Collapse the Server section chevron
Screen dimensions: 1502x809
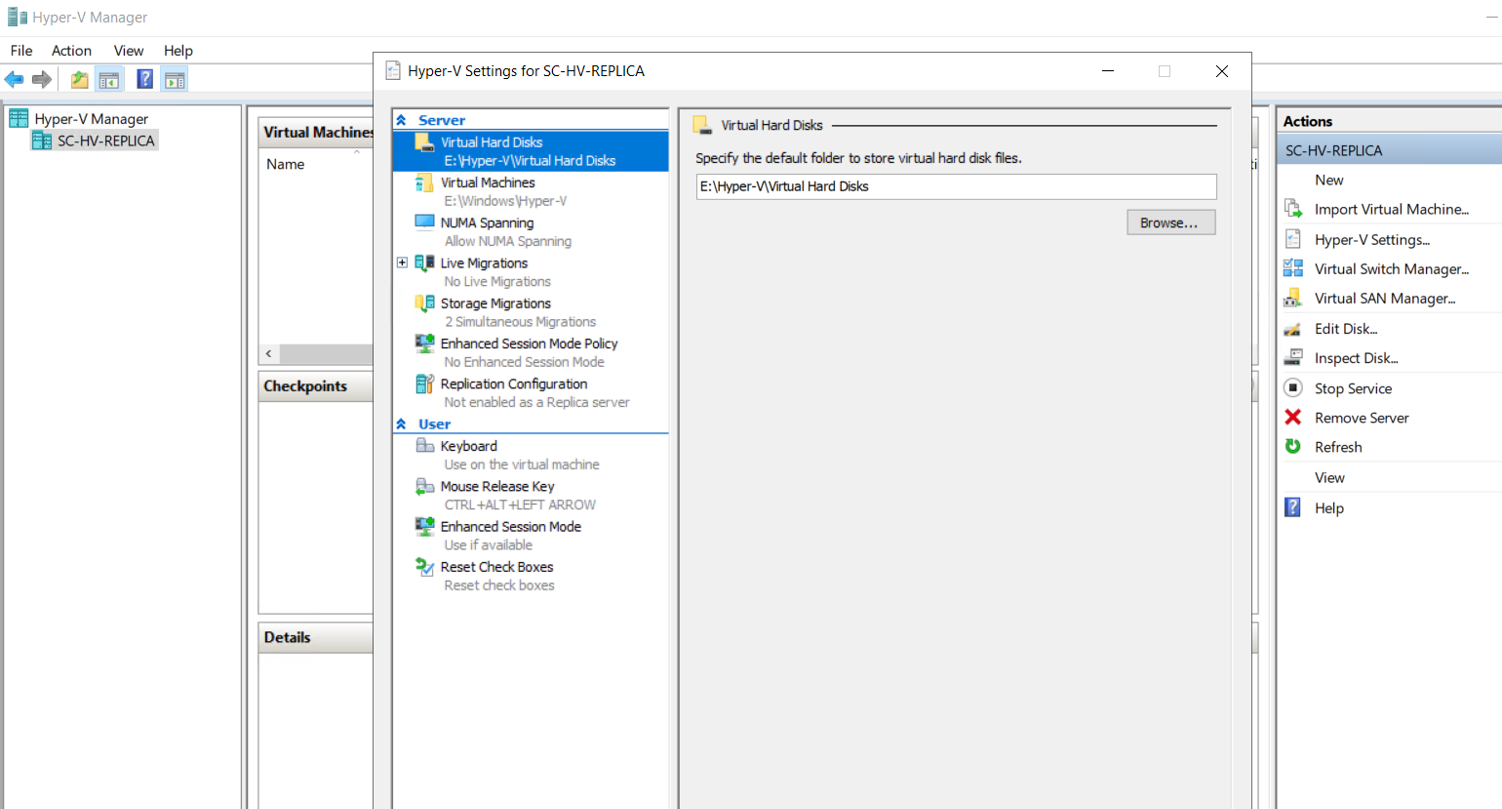coord(401,120)
